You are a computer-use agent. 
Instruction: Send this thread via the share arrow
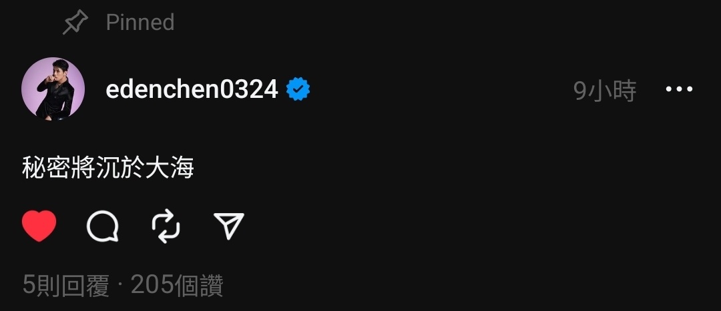pos(229,226)
